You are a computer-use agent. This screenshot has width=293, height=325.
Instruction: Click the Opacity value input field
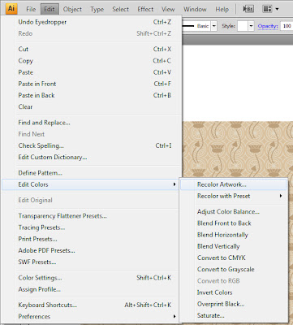click(287, 26)
